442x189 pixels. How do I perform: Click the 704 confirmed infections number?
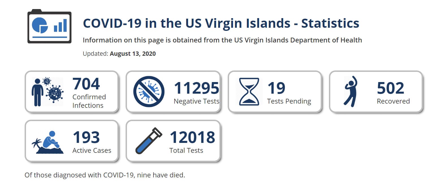[86, 84]
